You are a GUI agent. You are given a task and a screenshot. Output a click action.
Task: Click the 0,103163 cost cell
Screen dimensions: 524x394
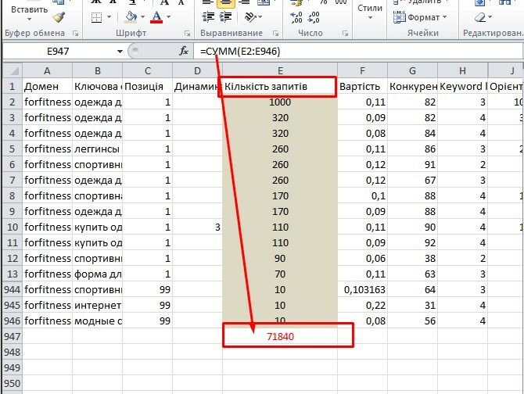362,289
